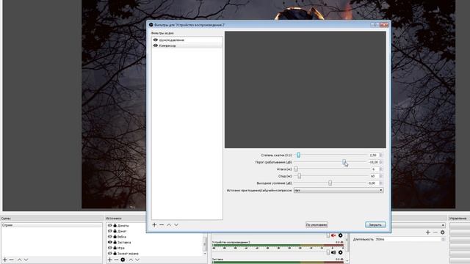Add a new source in the Sources panel
Image resolution: width=470 pixels, height=264 pixels.
[x=109, y=260]
